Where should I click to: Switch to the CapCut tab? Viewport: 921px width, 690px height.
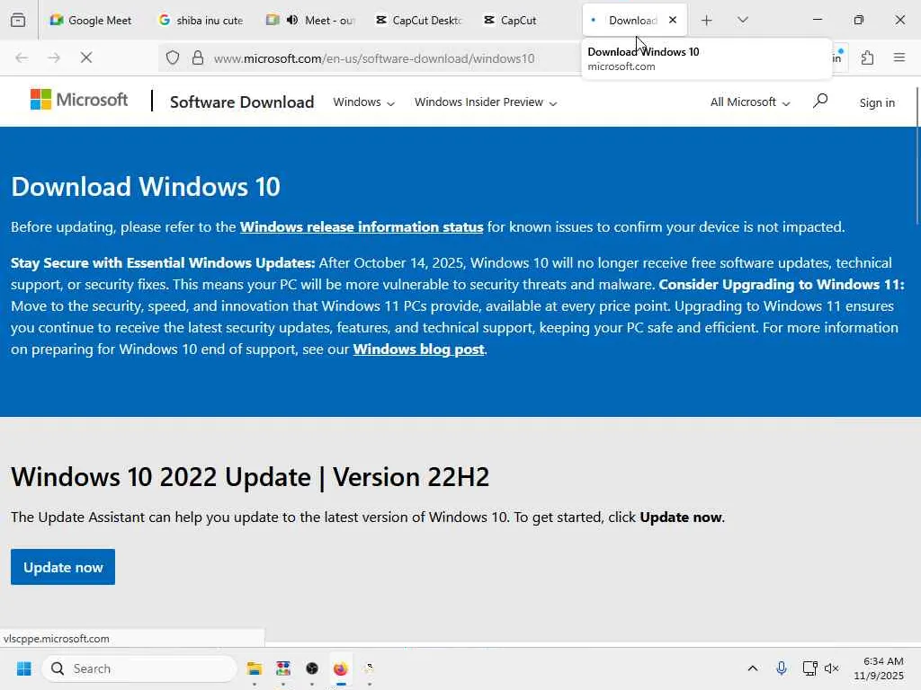(510, 20)
